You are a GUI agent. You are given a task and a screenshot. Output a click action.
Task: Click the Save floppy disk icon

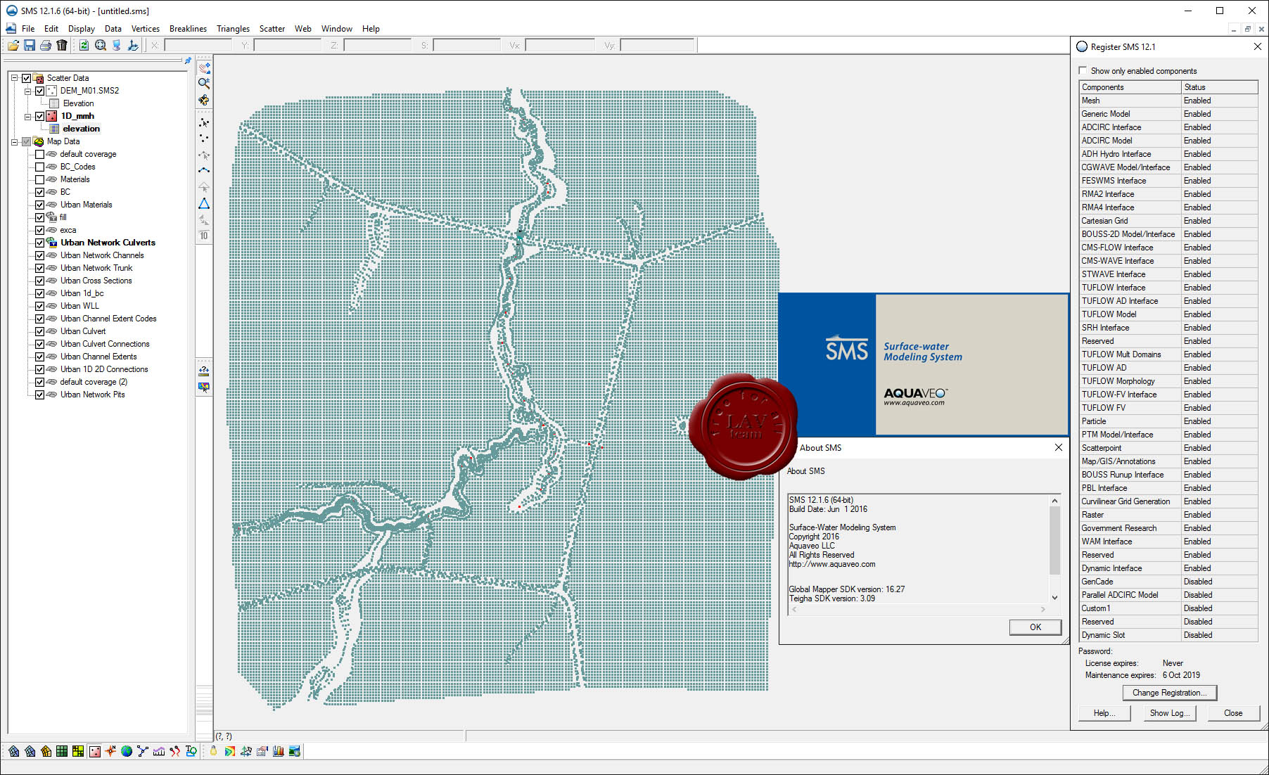tap(30, 45)
